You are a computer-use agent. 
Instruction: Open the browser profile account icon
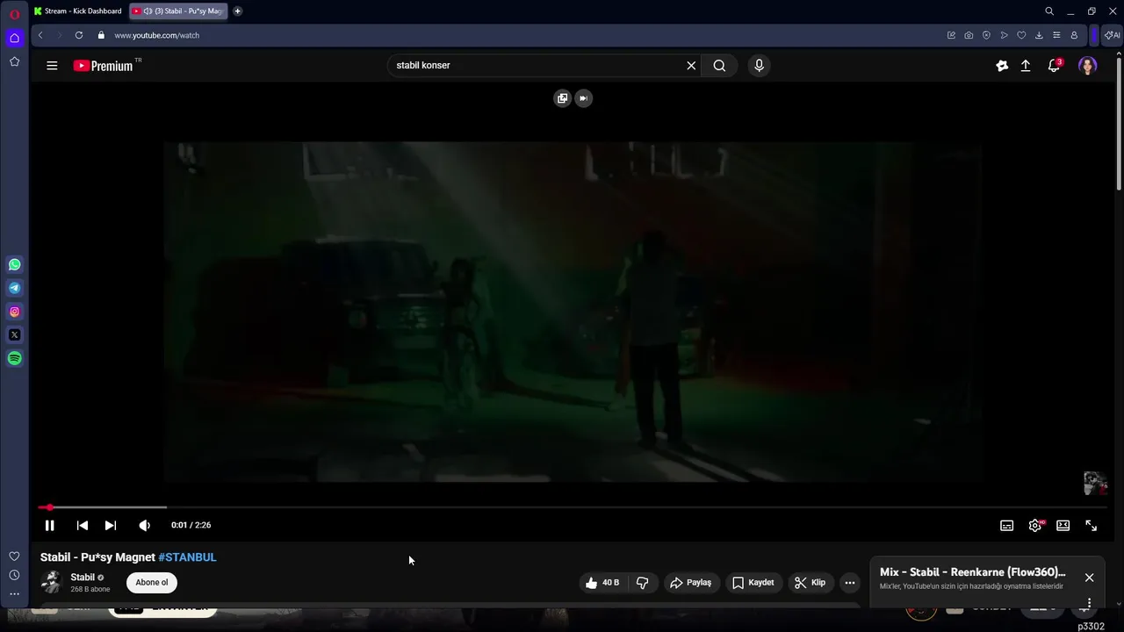(x=1074, y=35)
